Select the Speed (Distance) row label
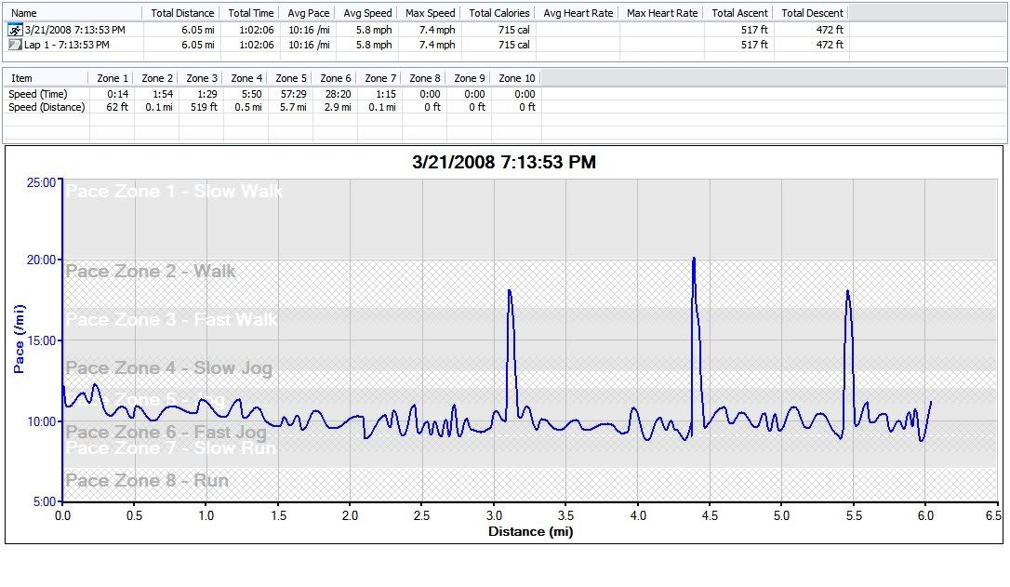 click(47, 107)
